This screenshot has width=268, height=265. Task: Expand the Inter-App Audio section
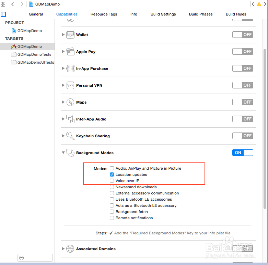click(x=63, y=119)
